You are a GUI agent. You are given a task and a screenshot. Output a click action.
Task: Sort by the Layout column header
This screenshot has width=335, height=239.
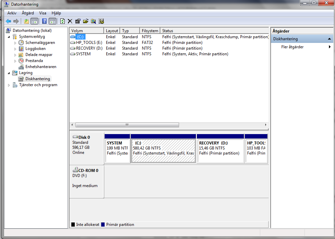[x=112, y=31]
